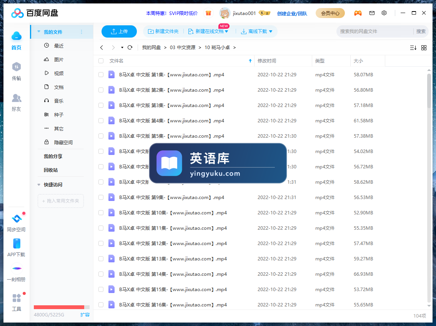Open the 我的文件 more options dots
The height and width of the screenshot is (326, 436).
click(82, 32)
